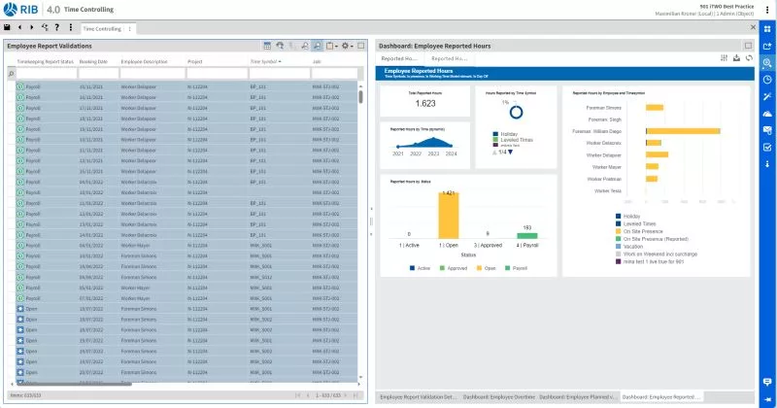Click calendar grid icon in Validations toolbar
Image resolution: width=777 pixels, height=408 pixels.
point(267,46)
